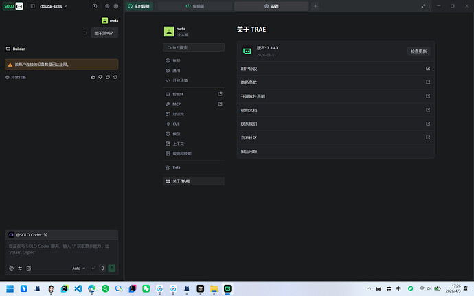
Task: Click the image attachment icon in chat input
Action: [27, 268]
